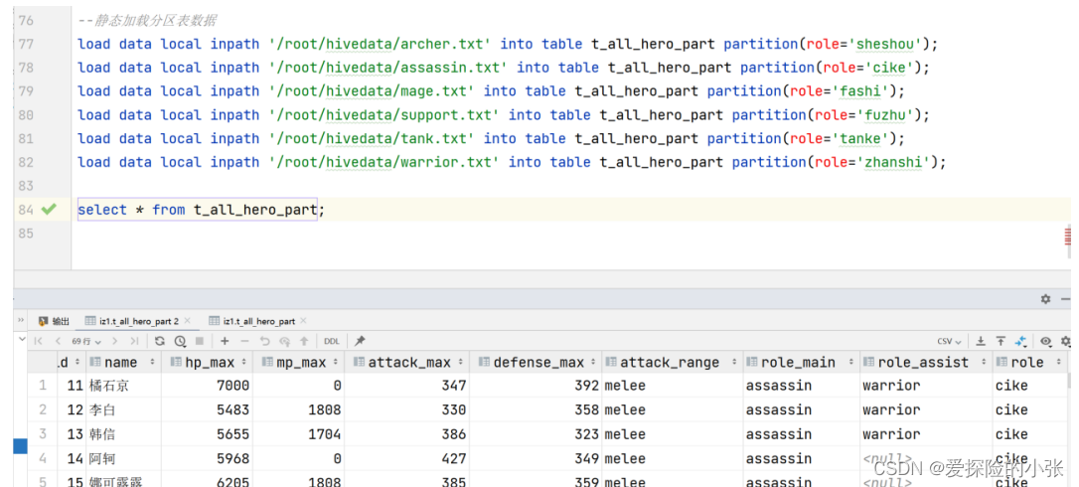Open the 69 行 page size dropdown

point(86,341)
